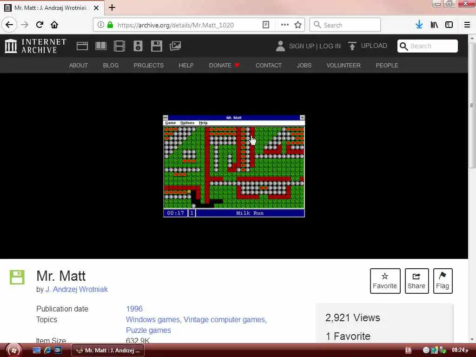Open the HELP nav menu item
The width and height of the screenshot is (476, 357).
[186, 65]
